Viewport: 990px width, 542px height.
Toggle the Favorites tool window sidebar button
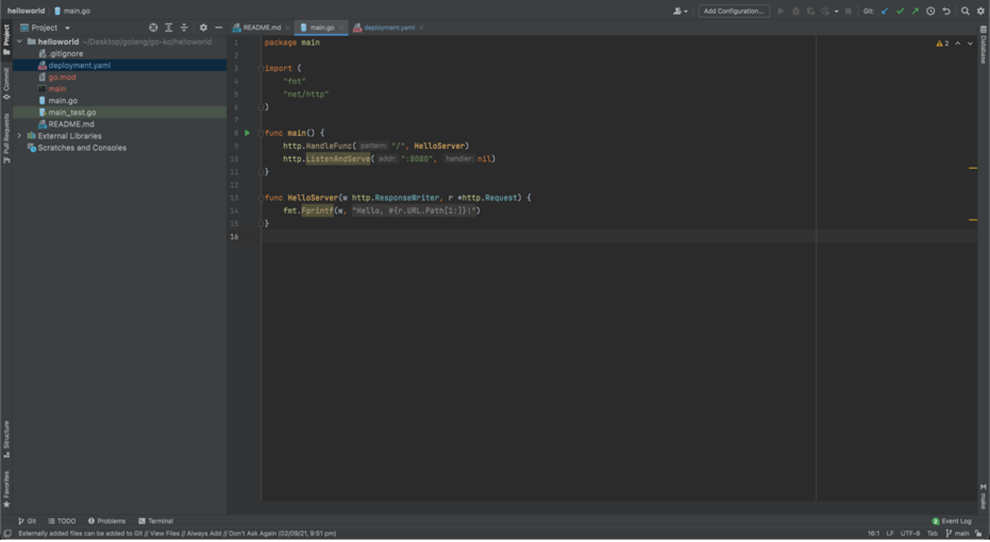click(6, 489)
